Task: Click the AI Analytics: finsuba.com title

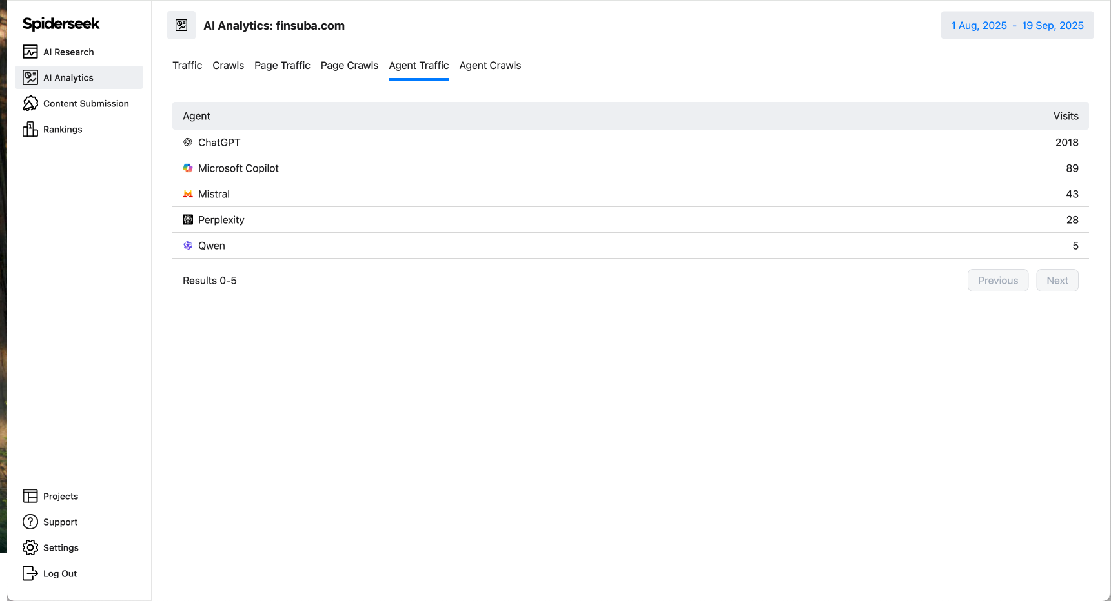Action: coord(274,26)
